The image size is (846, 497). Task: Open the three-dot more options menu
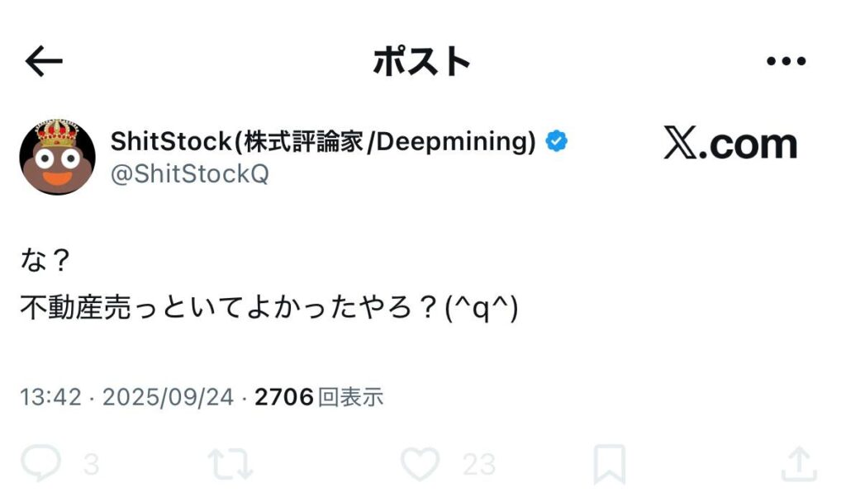click(x=786, y=61)
